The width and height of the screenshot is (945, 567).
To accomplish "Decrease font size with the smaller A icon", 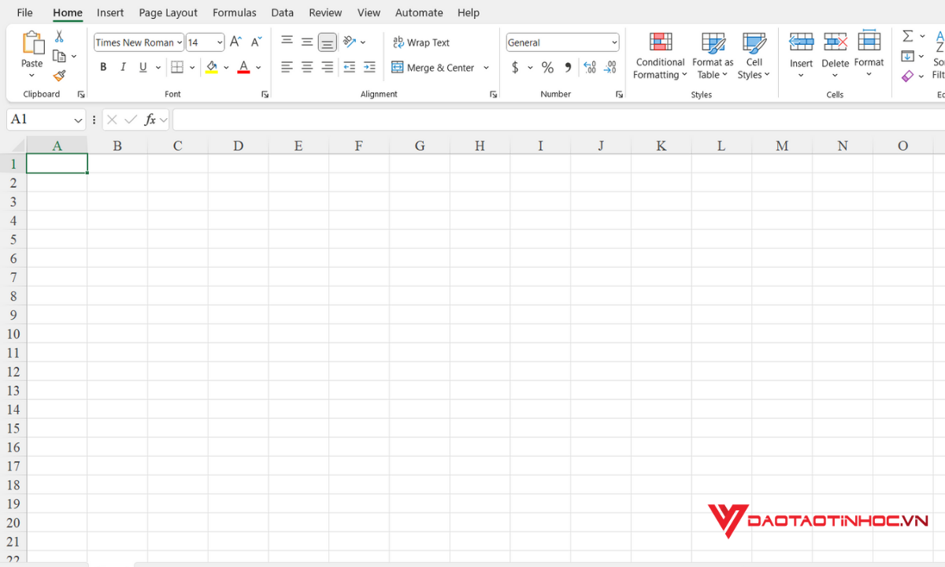I will coord(256,43).
